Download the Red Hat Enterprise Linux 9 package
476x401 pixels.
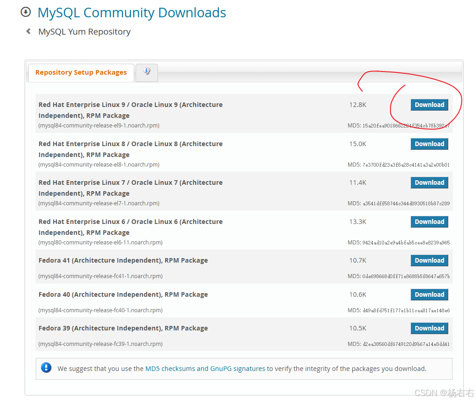(429, 104)
